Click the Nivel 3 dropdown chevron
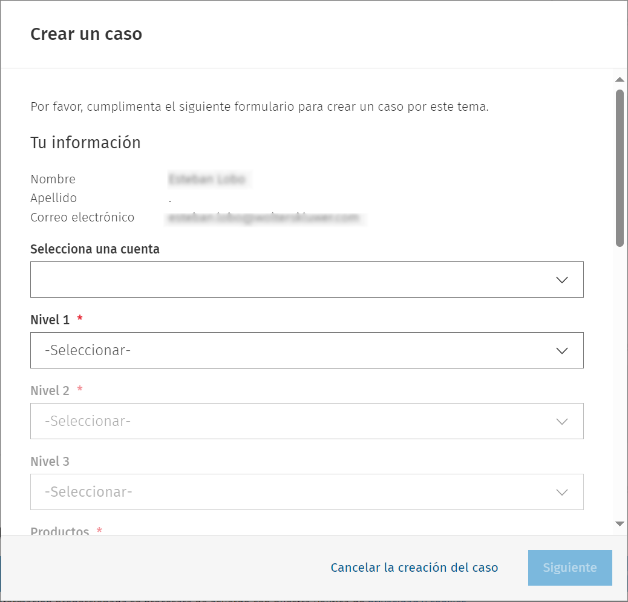This screenshot has width=628, height=602. click(x=562, y=492)
